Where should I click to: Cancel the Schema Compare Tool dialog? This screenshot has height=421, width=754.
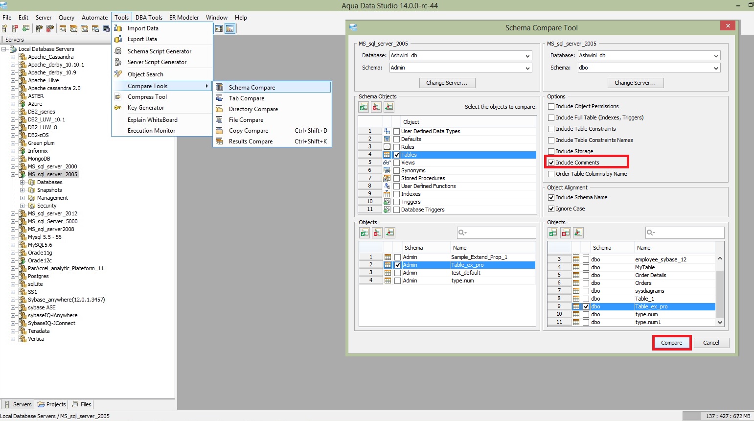[x=711, y=343]
